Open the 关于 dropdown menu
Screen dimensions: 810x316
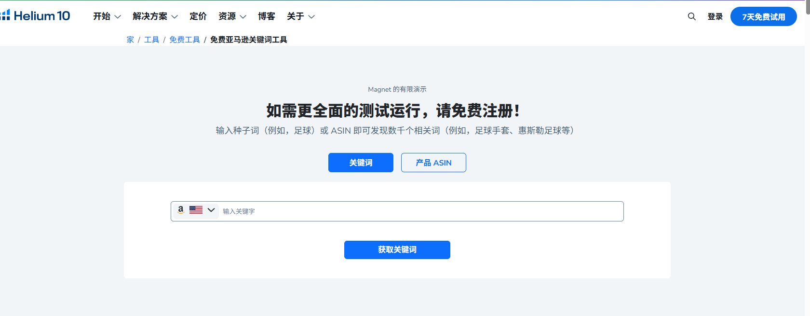tap(301, 16)
